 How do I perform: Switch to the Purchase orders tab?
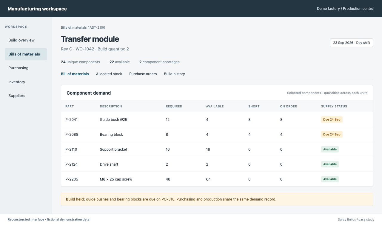click(143, 74)
